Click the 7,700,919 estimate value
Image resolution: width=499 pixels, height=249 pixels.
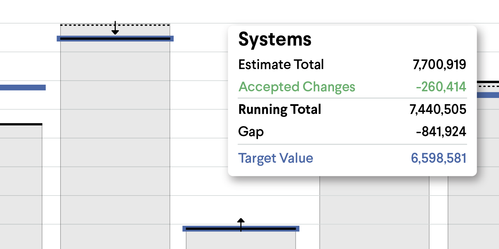pyautogui.click(x=439, y=65)
